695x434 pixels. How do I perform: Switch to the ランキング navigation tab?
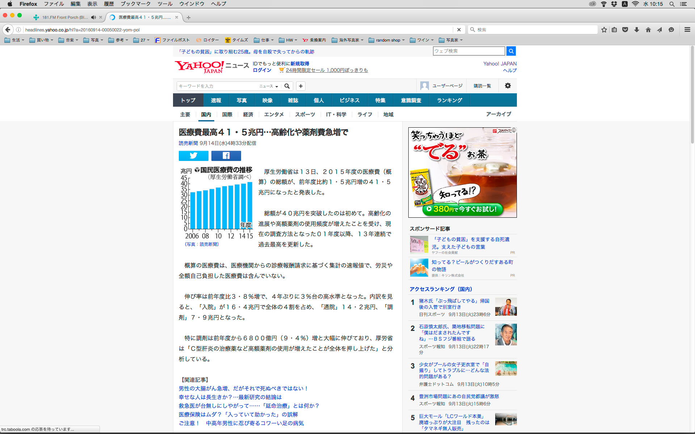click(x=449, y=100)
